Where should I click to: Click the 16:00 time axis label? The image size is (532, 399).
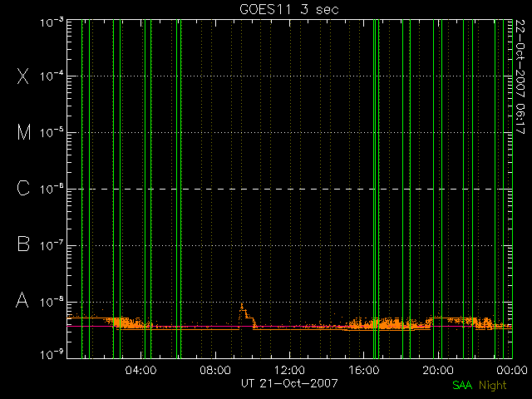click(364, 370)
